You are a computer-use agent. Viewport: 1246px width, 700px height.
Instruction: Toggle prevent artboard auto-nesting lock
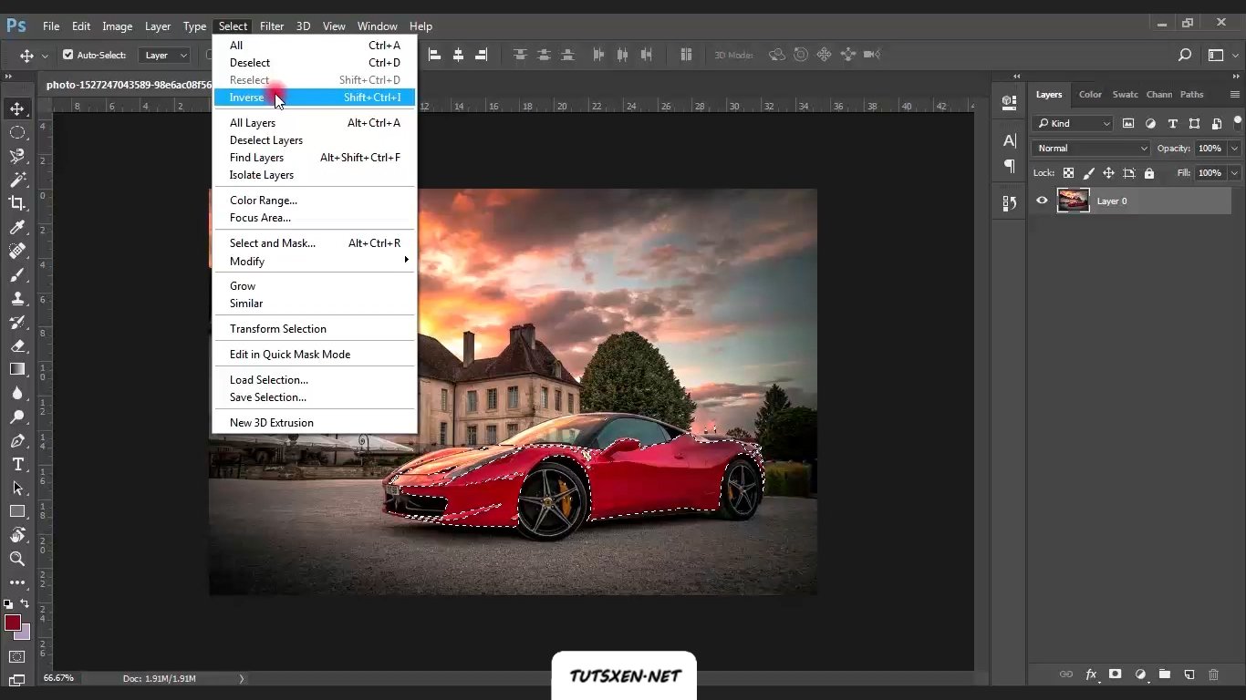pos(1128,173)
